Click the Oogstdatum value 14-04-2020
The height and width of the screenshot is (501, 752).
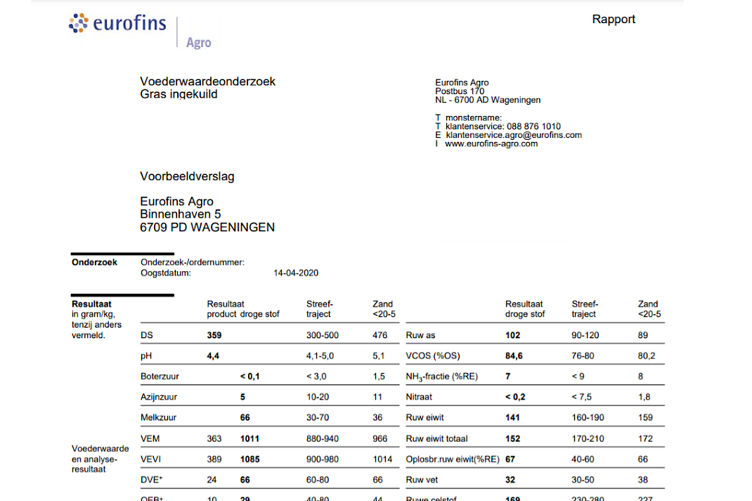pos(296,273)
